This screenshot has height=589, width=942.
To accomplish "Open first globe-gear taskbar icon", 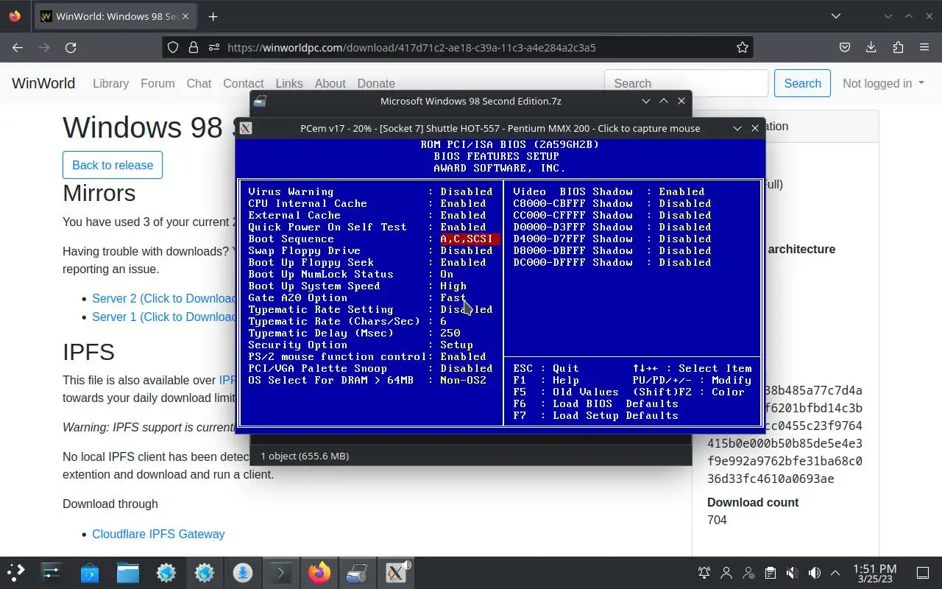I will [x=166, y=572].
